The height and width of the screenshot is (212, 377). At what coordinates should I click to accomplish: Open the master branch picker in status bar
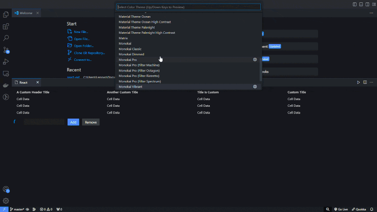tap(17, 209)
